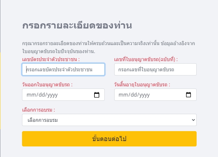Click the instruction paragraph under the heading
Viewport: 218px width, 157px height.
(109, 47)
